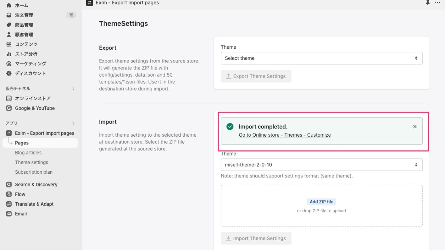445x250 pixels.
Task: Open the Translate & Adapt label
Action: click(x=34, y=204)
